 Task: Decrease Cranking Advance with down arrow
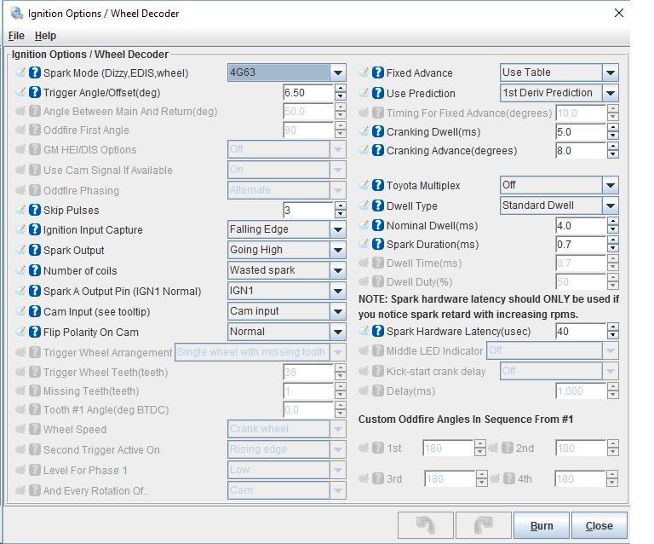pos(613,154)
